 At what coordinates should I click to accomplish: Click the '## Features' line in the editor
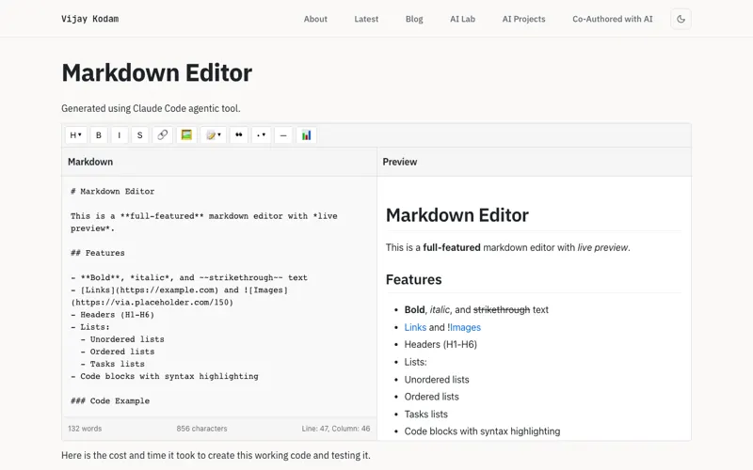[98, 253]
